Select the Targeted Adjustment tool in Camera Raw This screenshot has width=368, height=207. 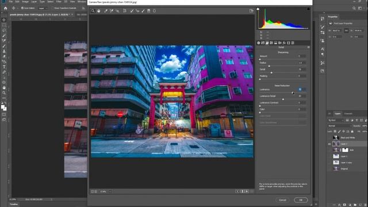[x=117, y=11]
